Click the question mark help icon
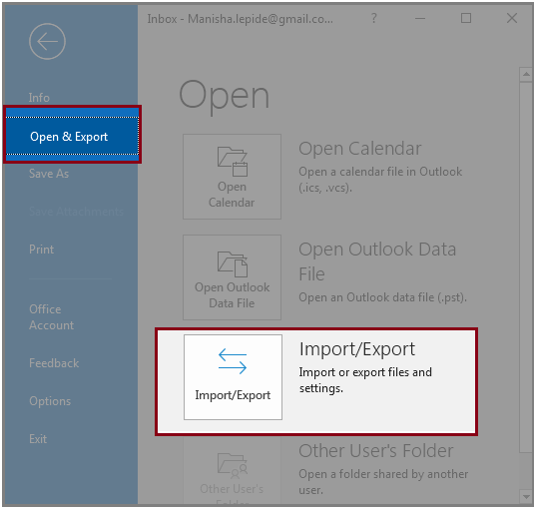This screenshot has width=536, height=509. tap(374, 18)
